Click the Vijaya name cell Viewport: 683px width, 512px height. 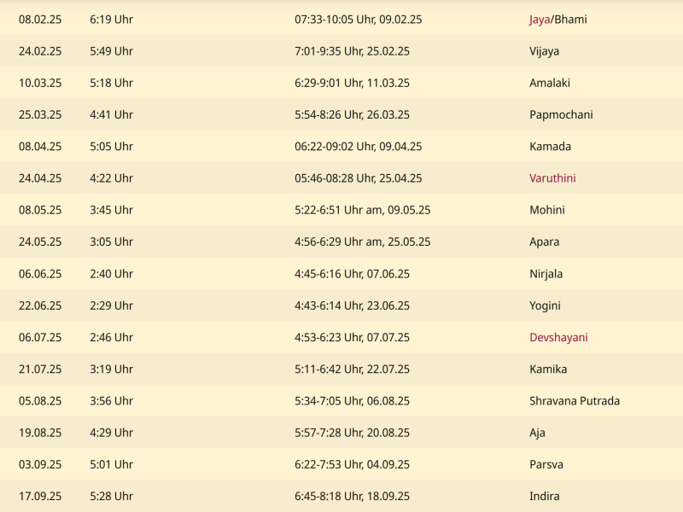pyautogui.click(x=544, y=51)
